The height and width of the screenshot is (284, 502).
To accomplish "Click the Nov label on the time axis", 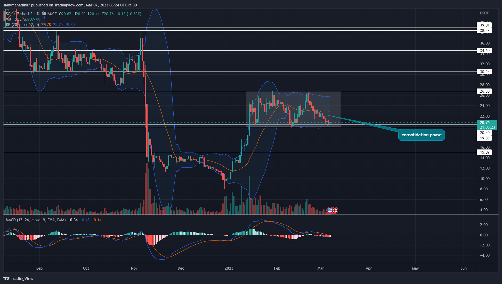I will click(x=134, y=268).
